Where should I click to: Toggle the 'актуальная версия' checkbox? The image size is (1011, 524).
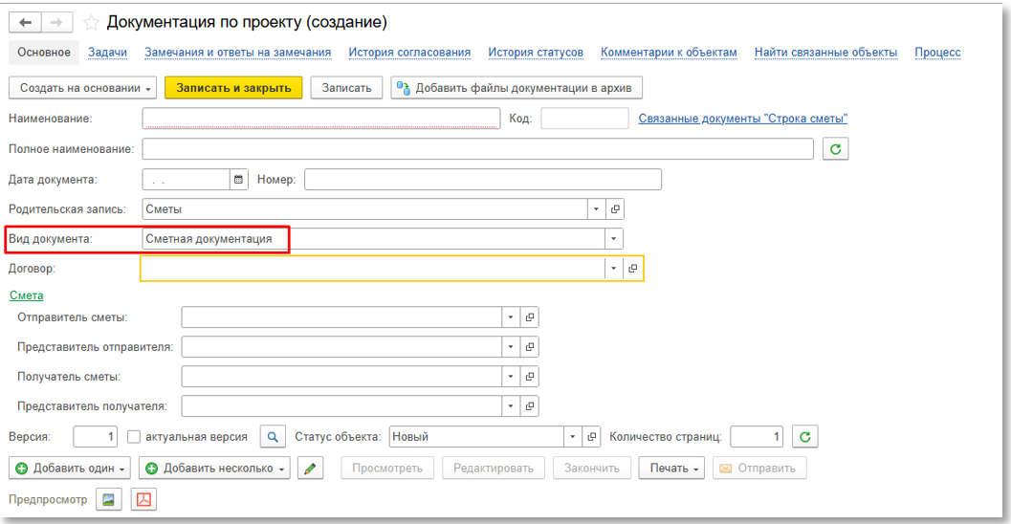(x=134, y=437)
